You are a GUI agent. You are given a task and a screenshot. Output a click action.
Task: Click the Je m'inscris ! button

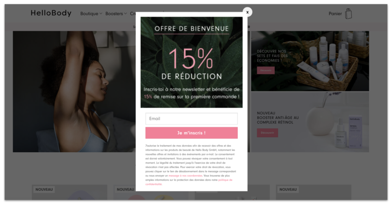click(191, 133)
